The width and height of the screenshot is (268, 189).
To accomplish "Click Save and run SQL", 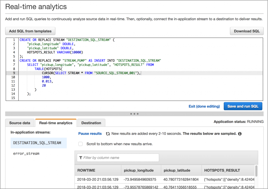I will [x=243, y=106].
